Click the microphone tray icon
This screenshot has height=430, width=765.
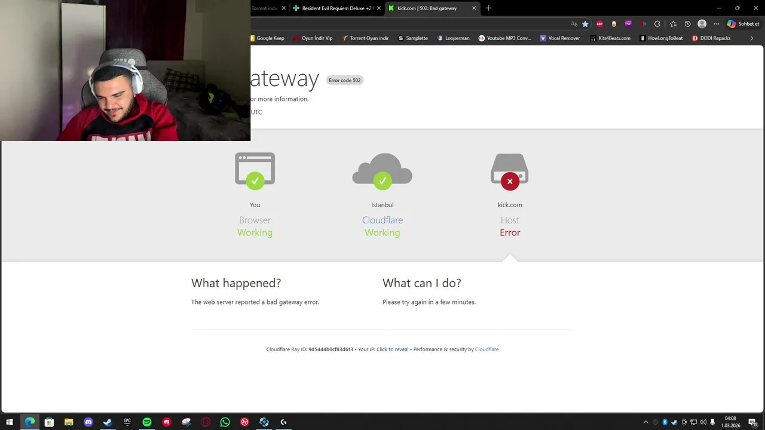[712, 422]
